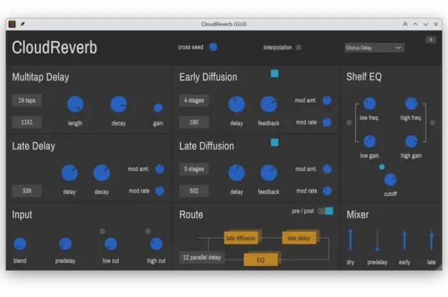Click the Input predelay knob

65,244
